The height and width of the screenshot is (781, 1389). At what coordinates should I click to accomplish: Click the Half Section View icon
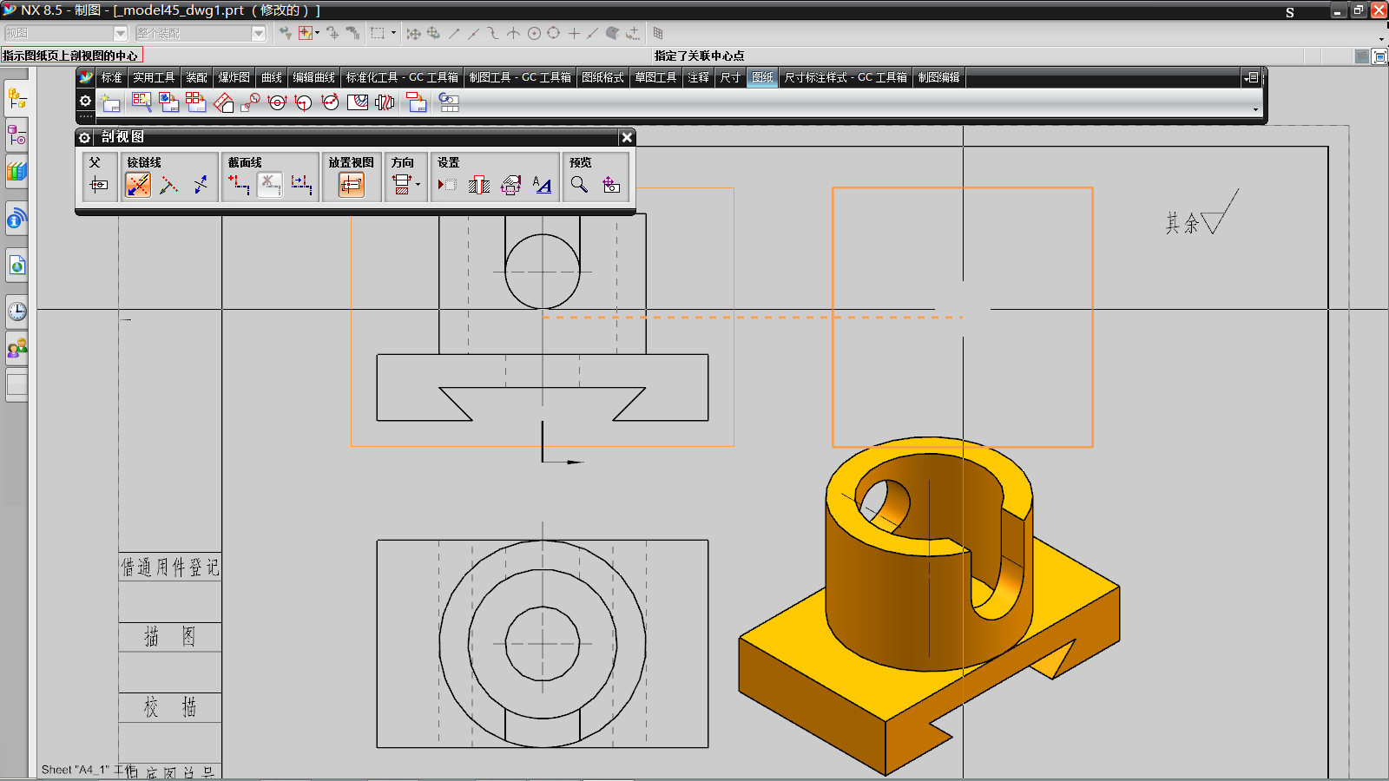(x=304, y=102)
